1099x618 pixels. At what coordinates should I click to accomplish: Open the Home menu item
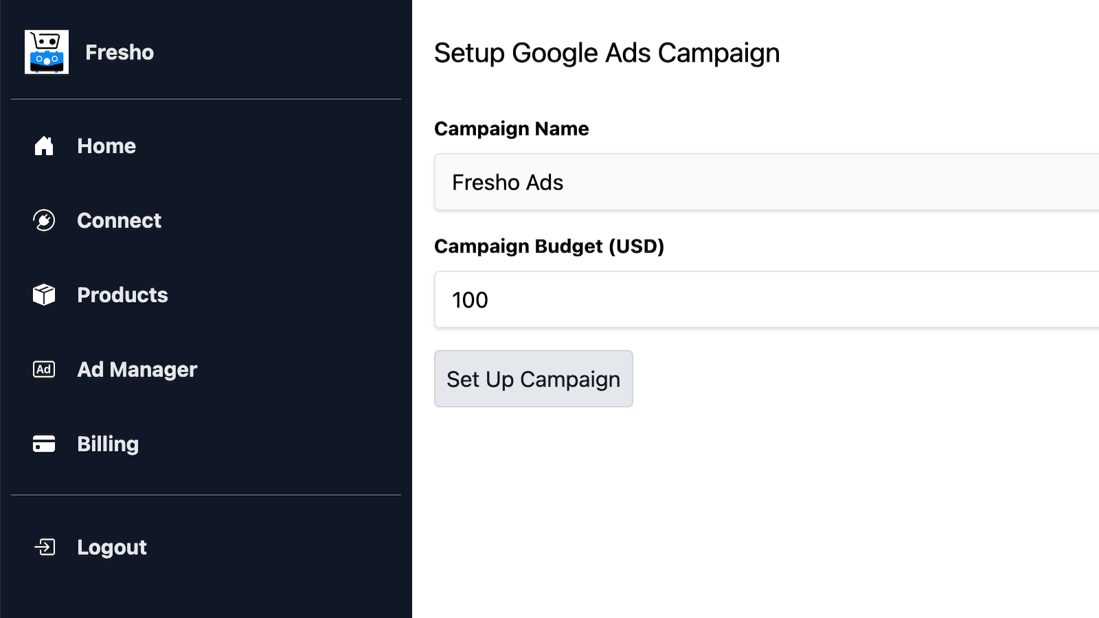pos(206,146)
